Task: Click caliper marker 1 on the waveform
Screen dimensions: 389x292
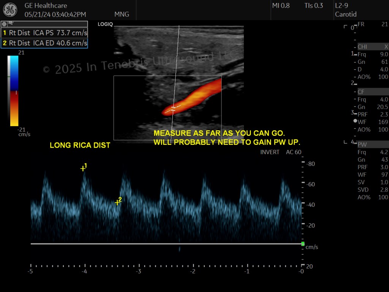Action: (83, 168)
